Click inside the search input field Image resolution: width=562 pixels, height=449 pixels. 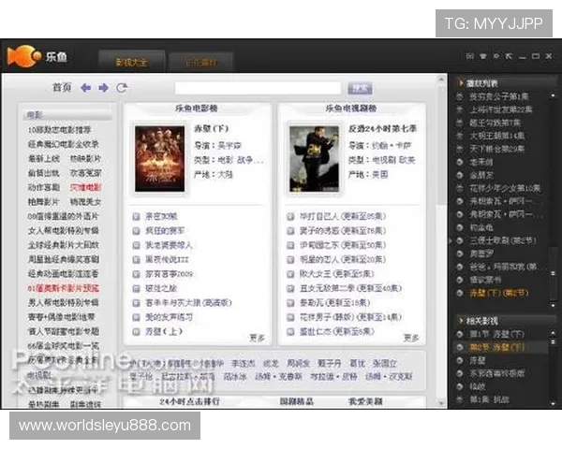coord(258,88)
